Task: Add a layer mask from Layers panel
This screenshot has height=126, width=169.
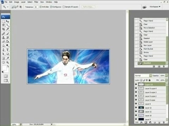Action: [146, 122]
